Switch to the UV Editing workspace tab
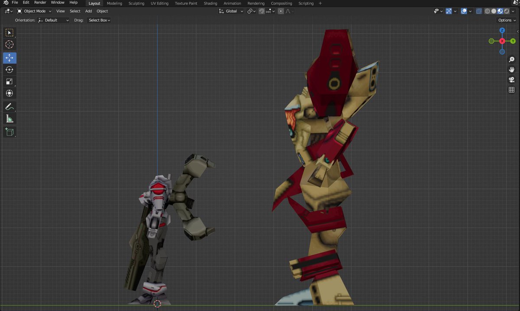This screenshot has width=520, height=311. click(159, 3)
